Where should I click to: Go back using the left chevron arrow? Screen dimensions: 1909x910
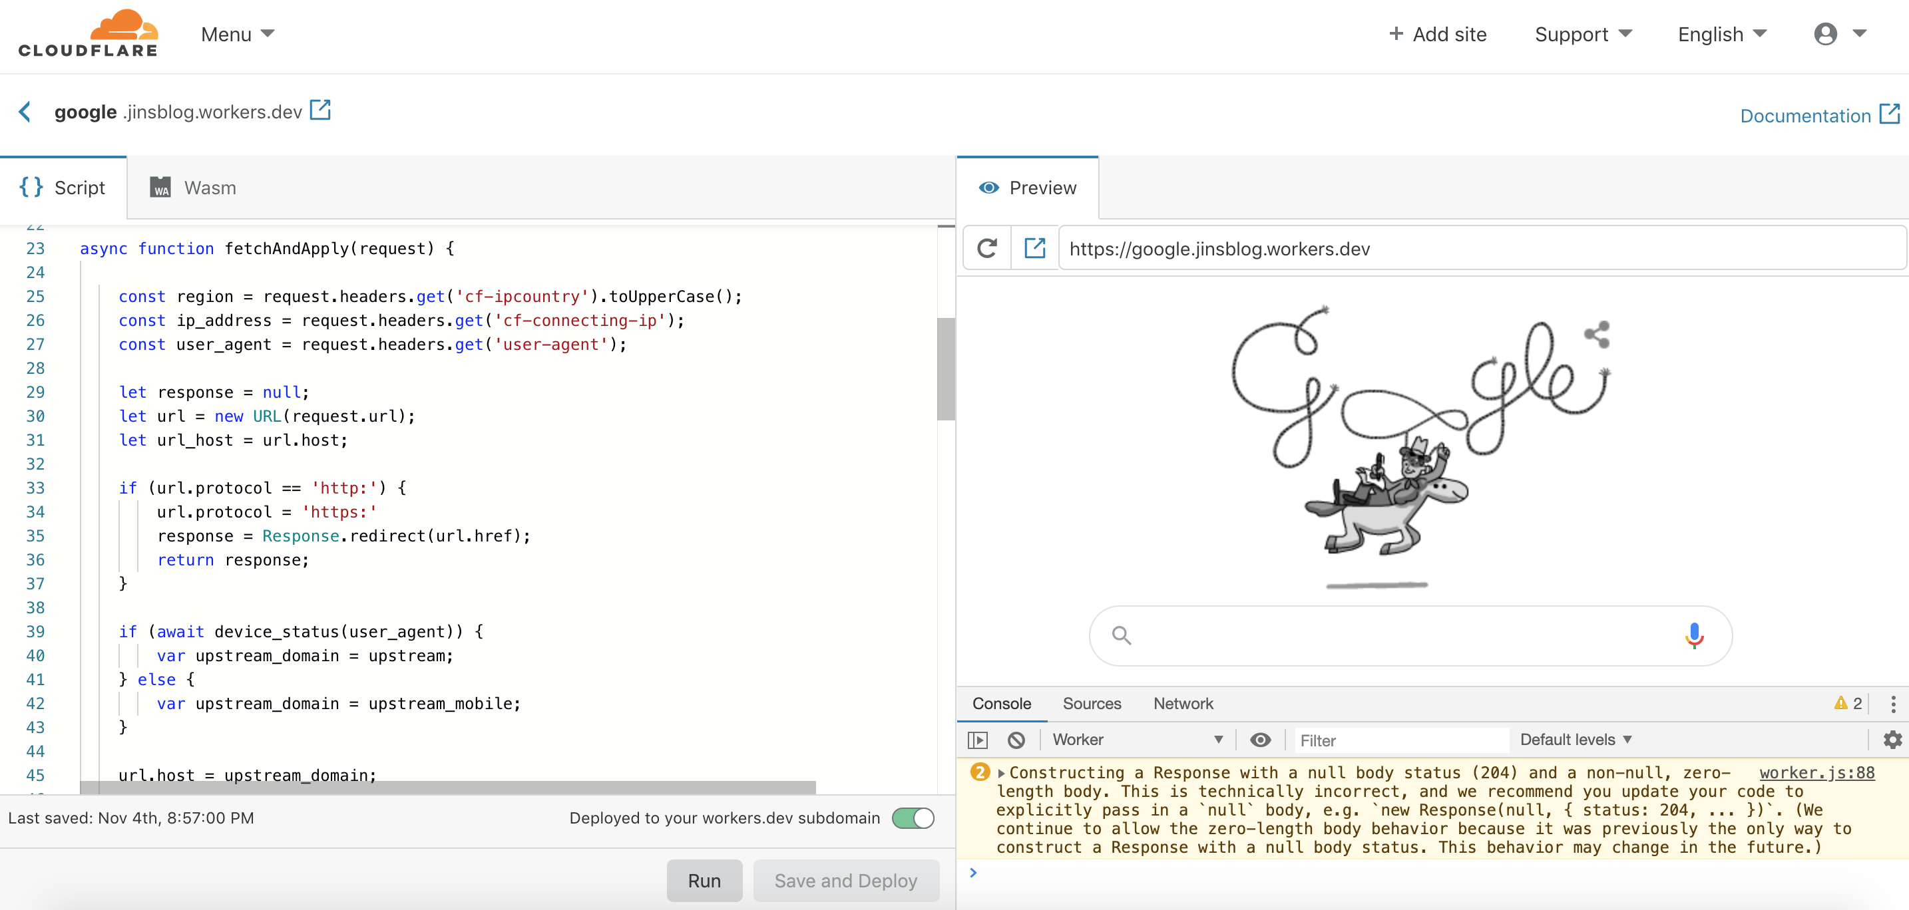[x=25, y=112]
